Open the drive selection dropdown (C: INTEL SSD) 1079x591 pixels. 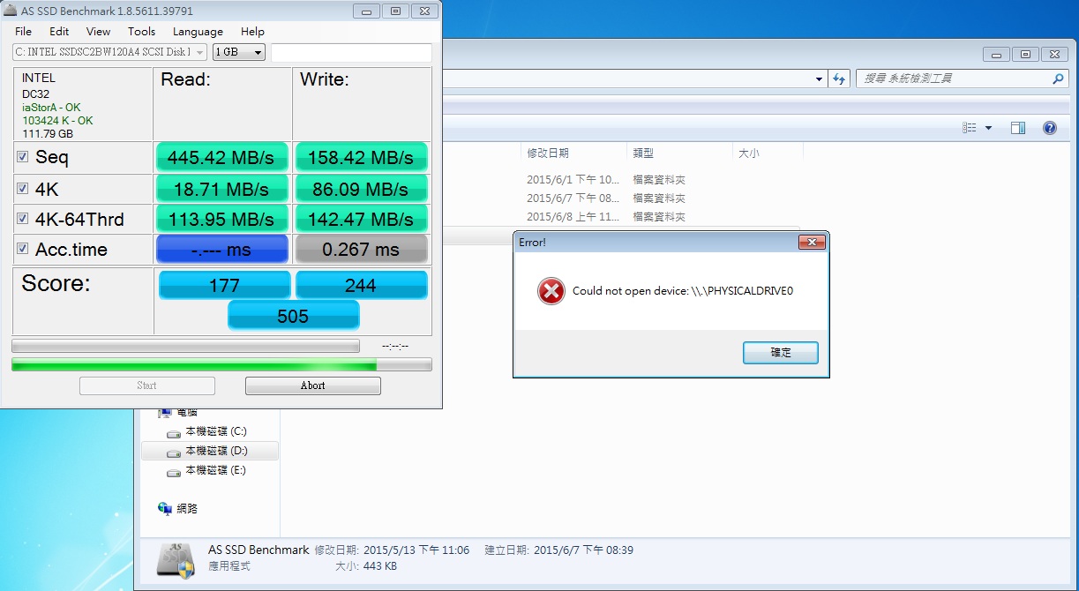pyautogui.click(x=110, y=52)
